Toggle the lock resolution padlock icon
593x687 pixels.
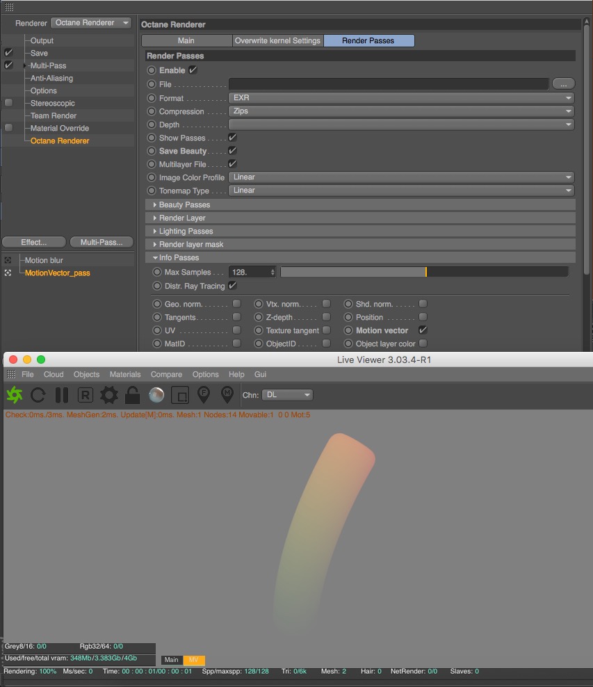(x=132, y=395)
